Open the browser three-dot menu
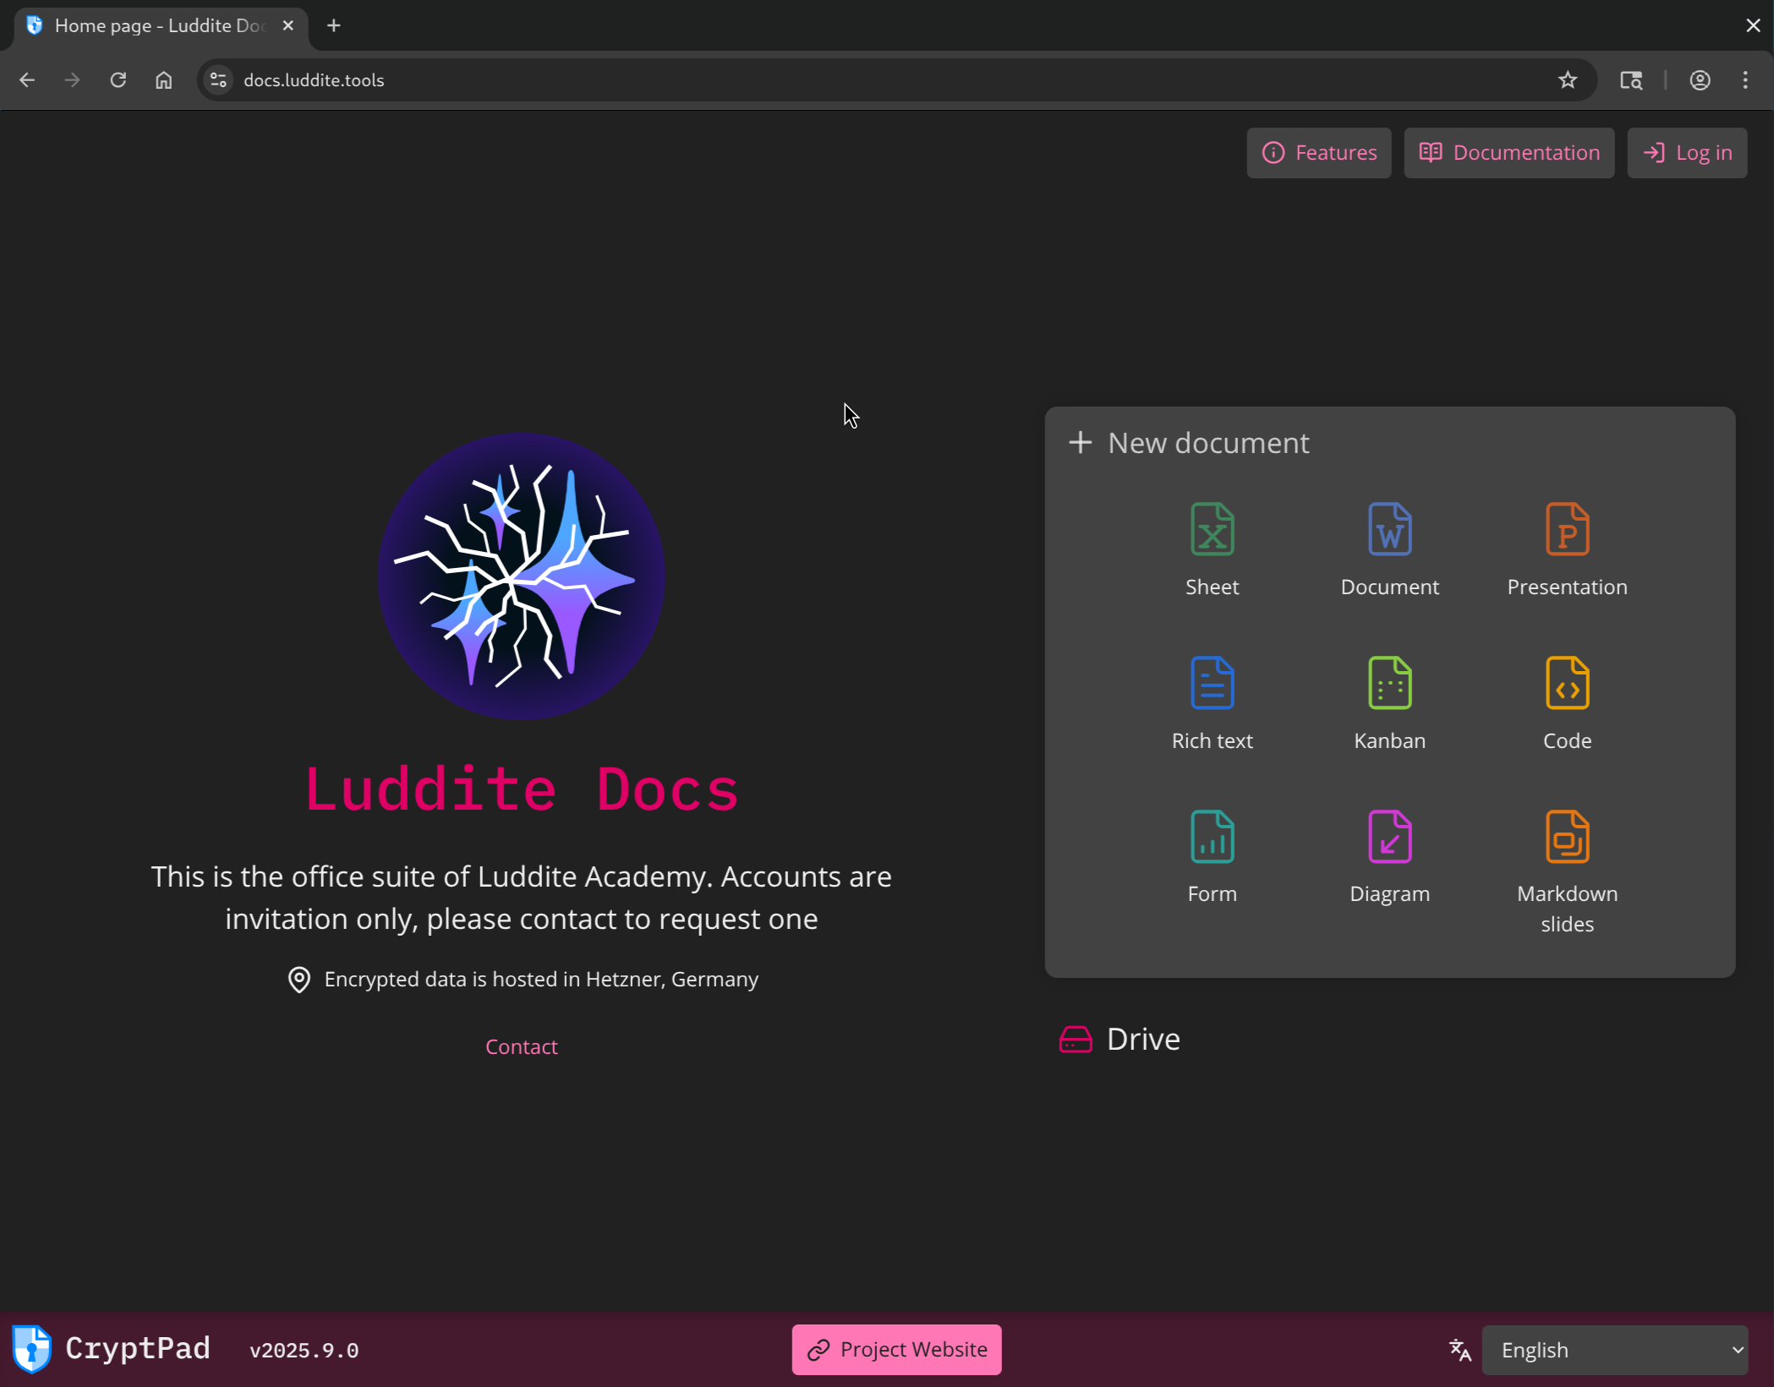 point(1745,80)
